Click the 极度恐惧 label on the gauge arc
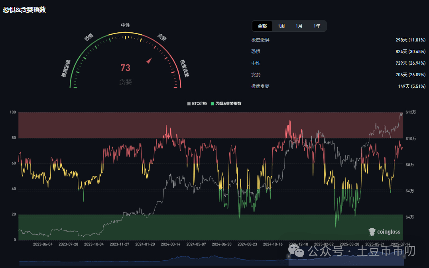429x268 pixels. tap(66, 69)
